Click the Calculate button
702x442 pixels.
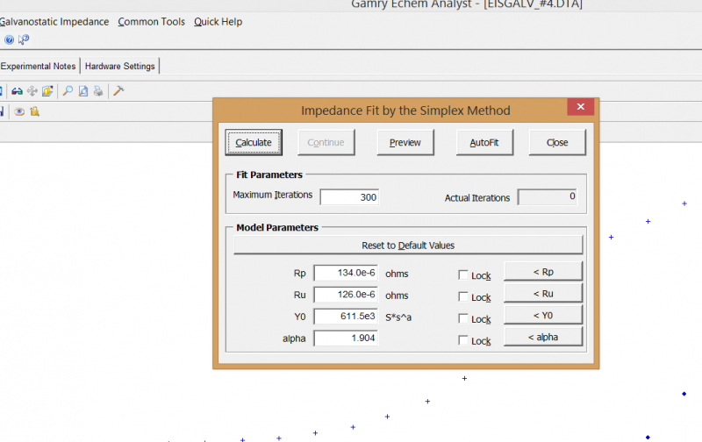coord(254,143)
